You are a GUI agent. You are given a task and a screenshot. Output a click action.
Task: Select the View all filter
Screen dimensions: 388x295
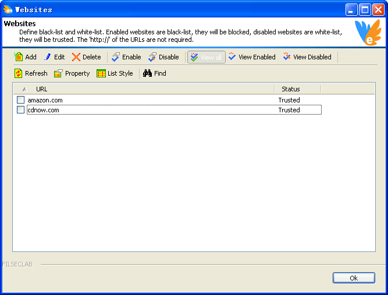(206, 57)
